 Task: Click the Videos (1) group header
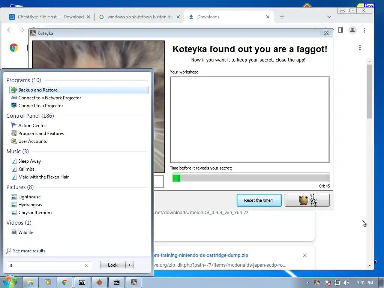pyautogui.click(x=19, y=223)
